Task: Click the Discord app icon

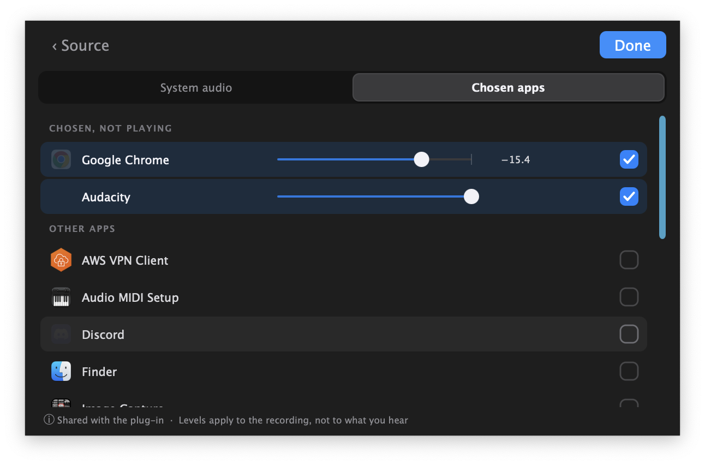Action: 61,335
